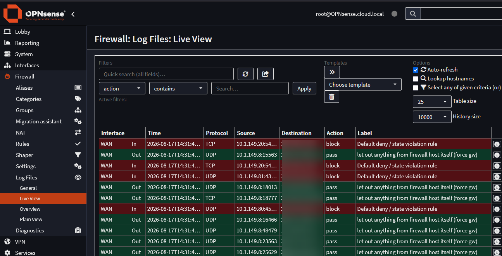This screenshot has height=256, width=502.
Task: Enable the Lookup hostnames checkbox
Action: coord(416,79)
